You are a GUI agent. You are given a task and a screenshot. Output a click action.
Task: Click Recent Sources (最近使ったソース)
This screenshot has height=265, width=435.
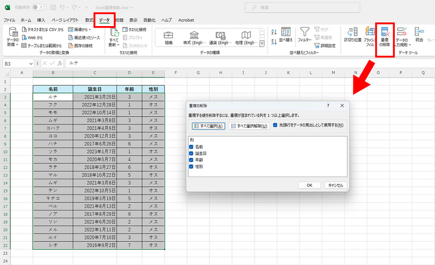84,37
